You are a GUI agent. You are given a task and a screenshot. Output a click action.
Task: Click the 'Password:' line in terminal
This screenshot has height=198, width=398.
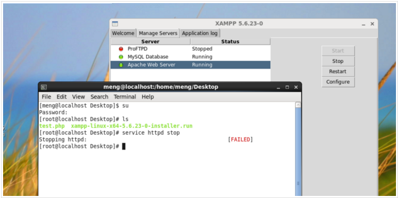pyautogui.click(x=54, y=112)
